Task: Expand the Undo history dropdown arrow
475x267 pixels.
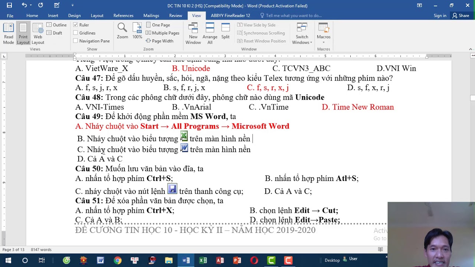Action: 30,5
